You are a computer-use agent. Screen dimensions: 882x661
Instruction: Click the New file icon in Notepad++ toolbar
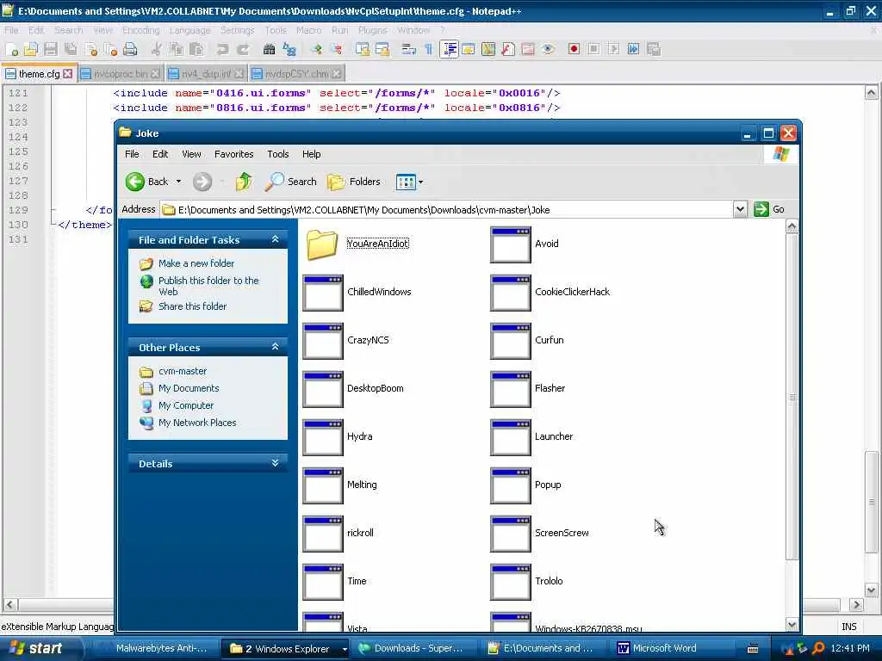click(x=11, y=49)
